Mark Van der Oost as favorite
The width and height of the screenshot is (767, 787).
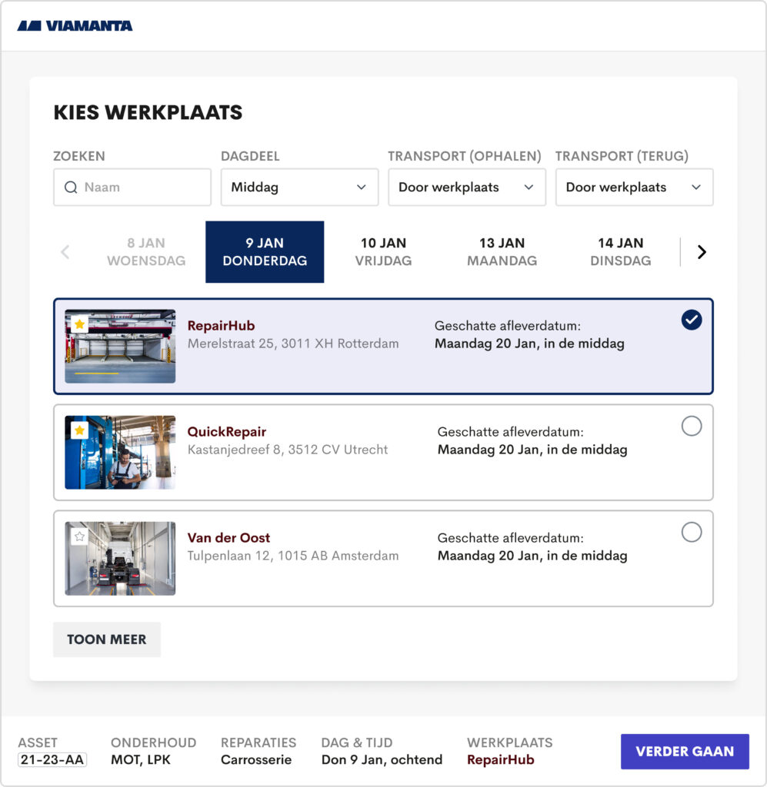[79, 536]
